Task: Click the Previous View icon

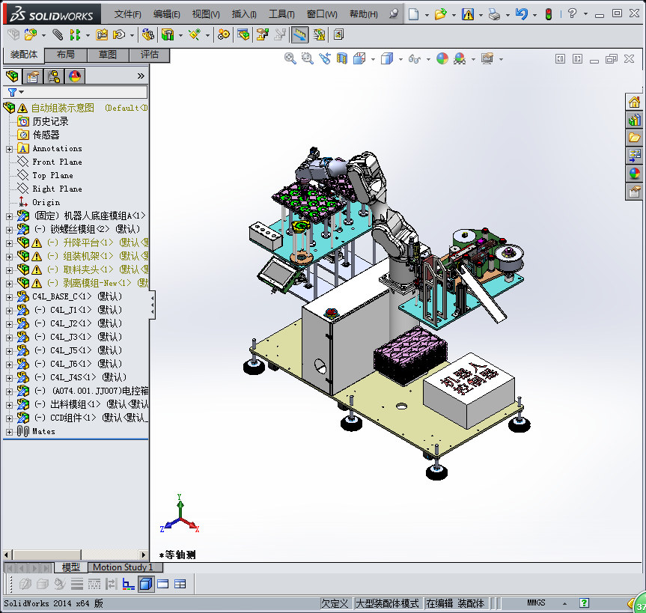Action: (325, 59)
